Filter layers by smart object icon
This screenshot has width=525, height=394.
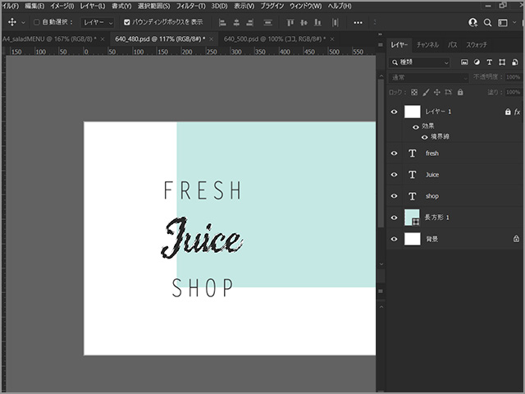[514, 62]
